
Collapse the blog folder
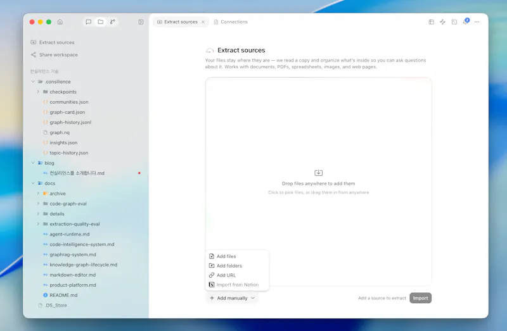(x=33, y=163)
